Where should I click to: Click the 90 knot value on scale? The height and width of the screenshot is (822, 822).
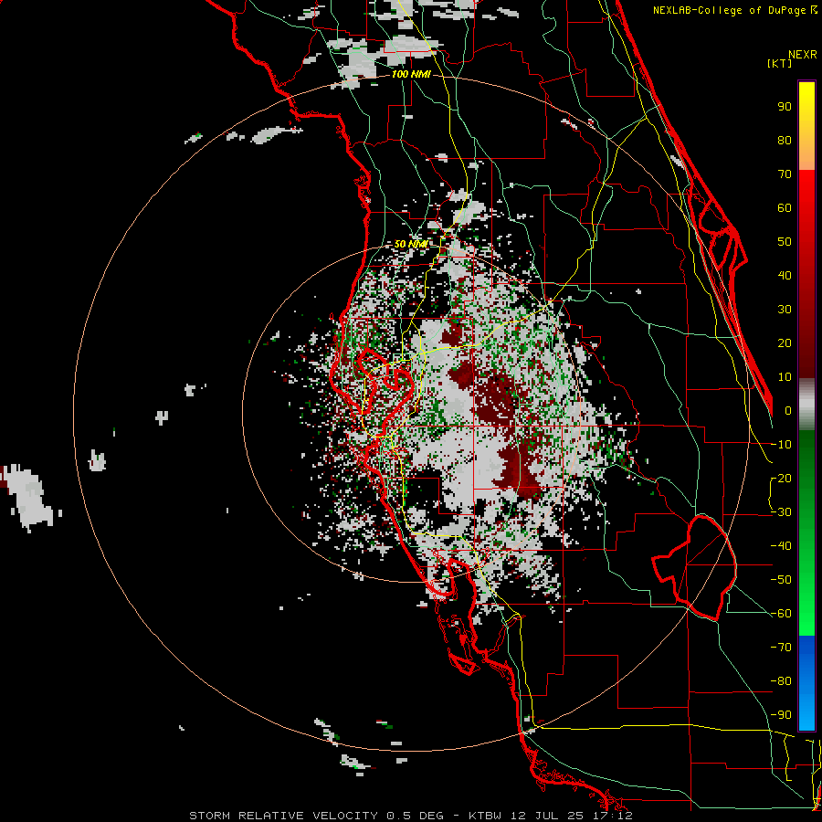785,107
